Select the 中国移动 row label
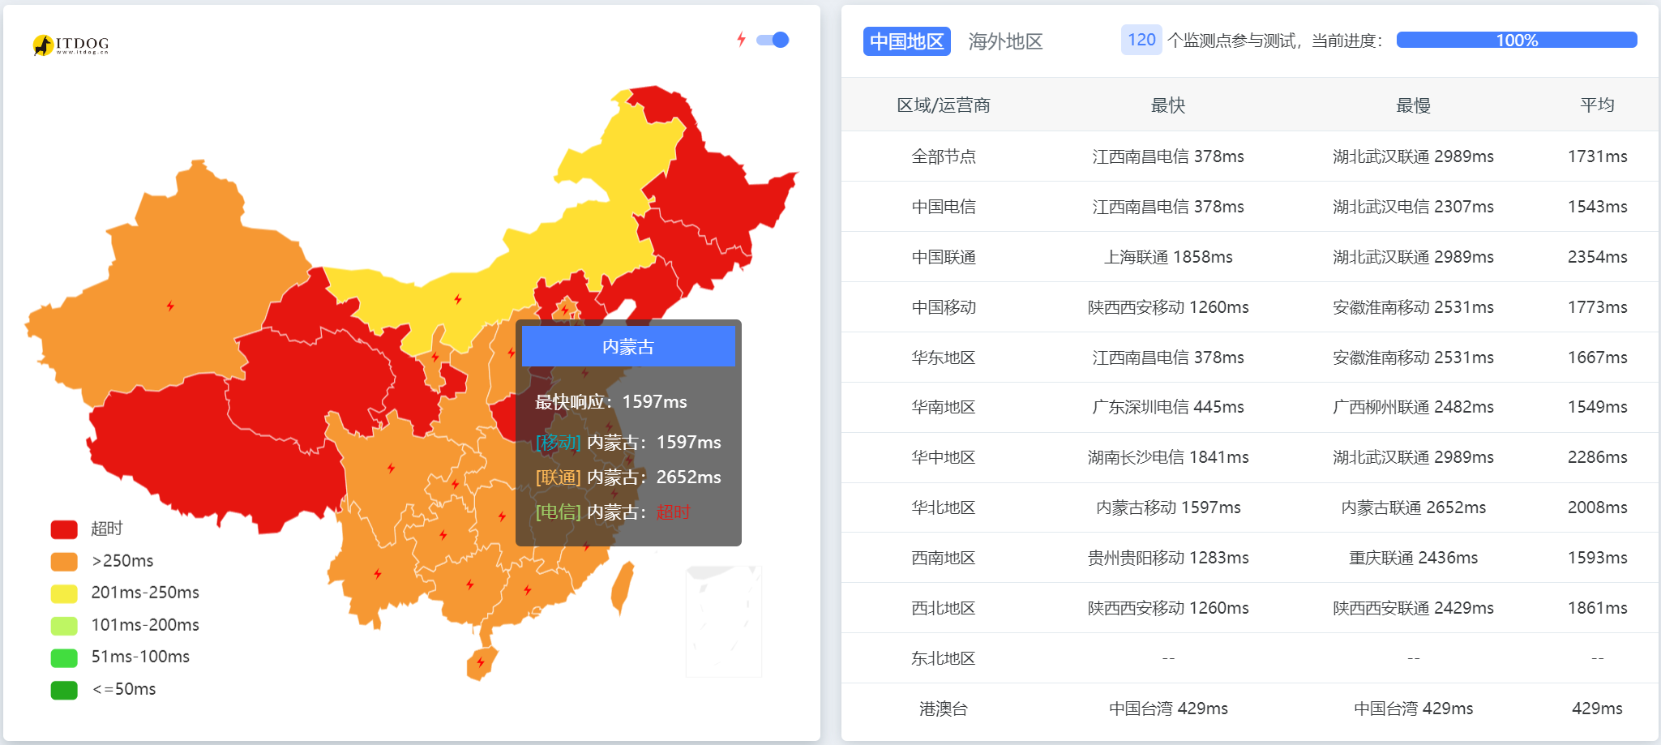 (944, 307)
